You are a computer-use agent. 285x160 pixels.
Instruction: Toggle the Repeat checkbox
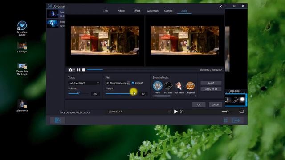click(133, 83)
